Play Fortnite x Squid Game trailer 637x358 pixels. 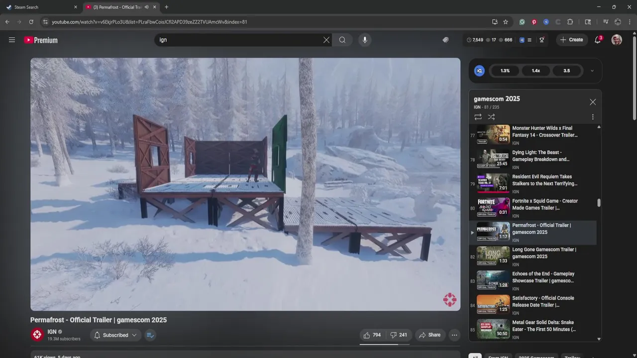[533, 208]
